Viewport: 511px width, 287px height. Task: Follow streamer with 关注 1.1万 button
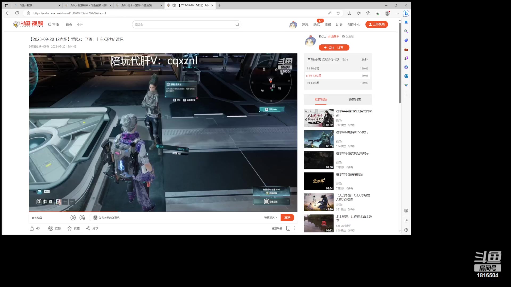(334, 48)
